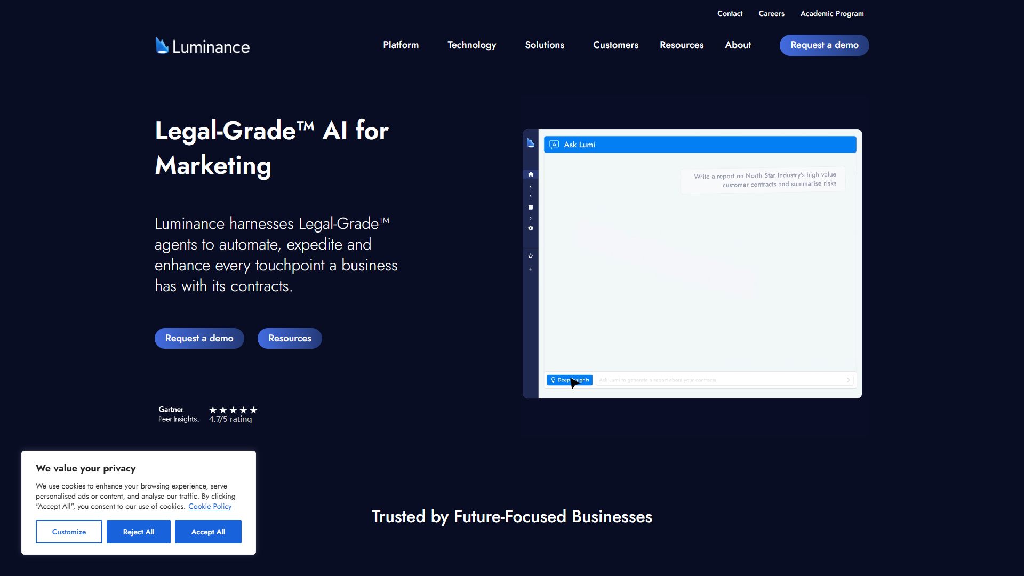Click the Trusted by Future-Focused Businesses heading

pyautogui.click(x=512, y=516)
